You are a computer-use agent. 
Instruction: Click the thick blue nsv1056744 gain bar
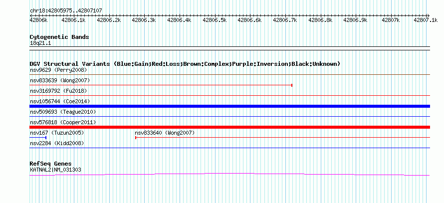(x=230, y=106)
